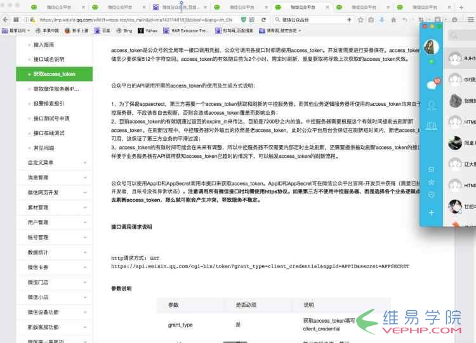Click the bookmarks list icon beside the star
Screen dimensions: 476x343
point(371,20)
